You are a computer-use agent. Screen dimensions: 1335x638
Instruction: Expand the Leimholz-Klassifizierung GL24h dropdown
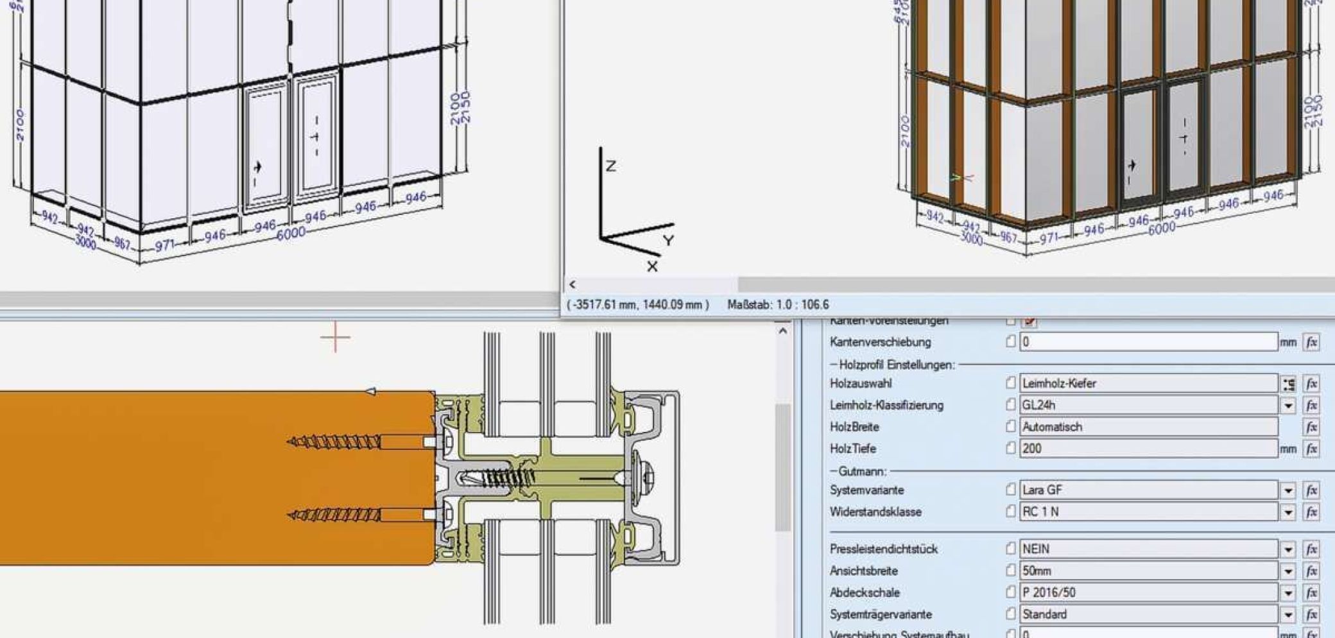[1288, 406]
